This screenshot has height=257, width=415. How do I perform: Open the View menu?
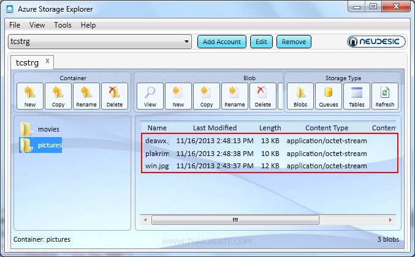click(x=37, y=25)
